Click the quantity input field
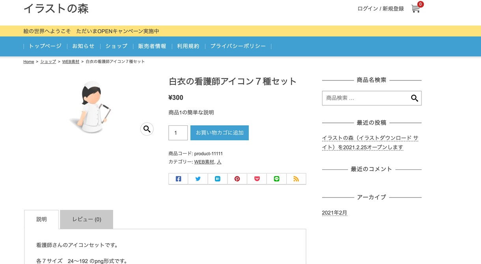The height and width of the screenshot is (264, 481). (x=178, y=133)
